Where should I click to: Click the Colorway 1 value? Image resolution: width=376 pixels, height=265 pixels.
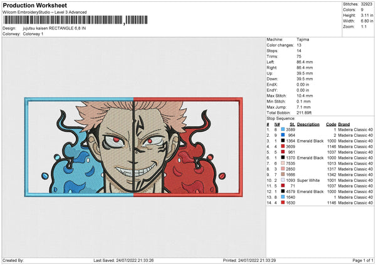click(33, 34)
